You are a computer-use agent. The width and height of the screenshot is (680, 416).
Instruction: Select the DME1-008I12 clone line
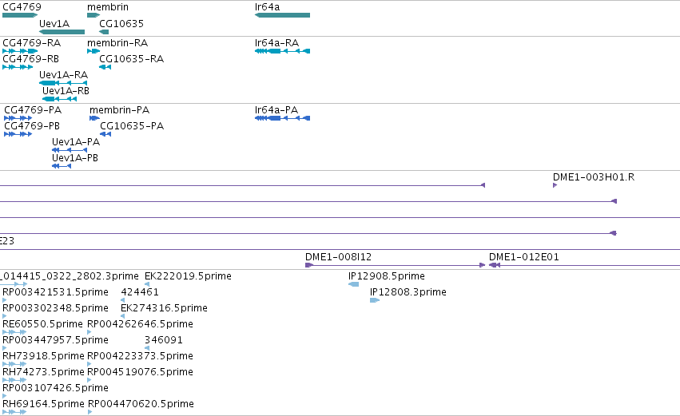pos(395,265)
